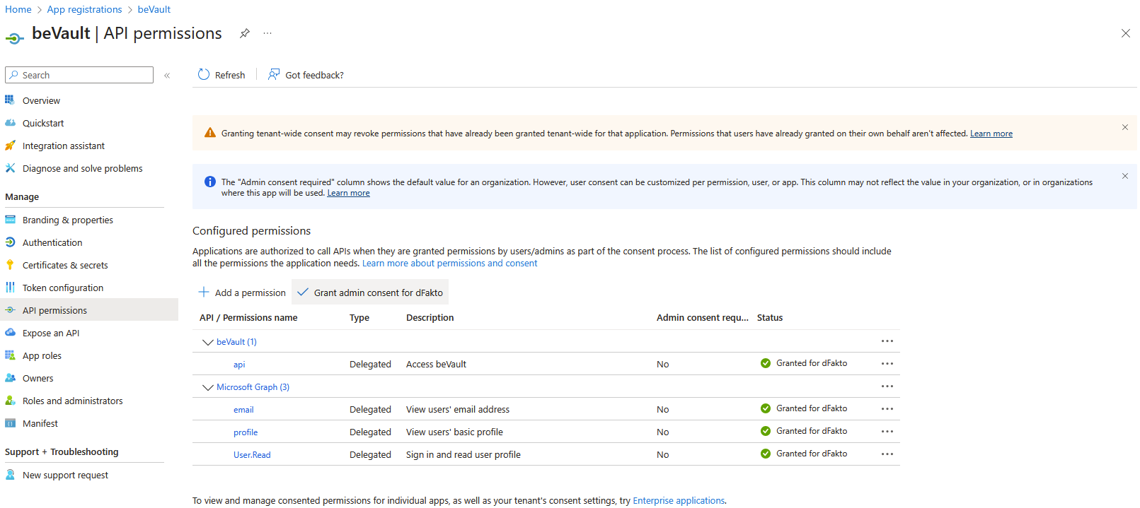Viewport: 1140px width, 508px height.
Task: Collapse the beVault (1) permission group
Action: point(208,342)
